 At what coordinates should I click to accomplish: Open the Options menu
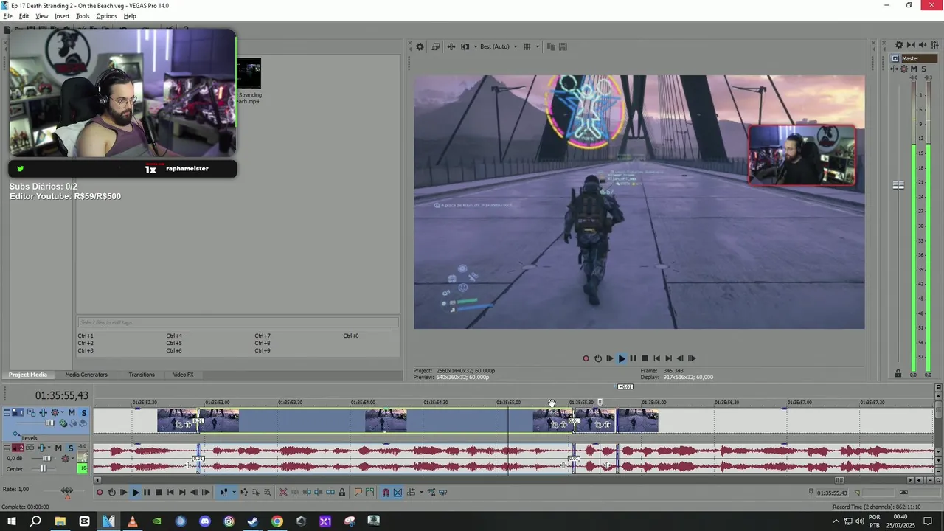[106, 16]
